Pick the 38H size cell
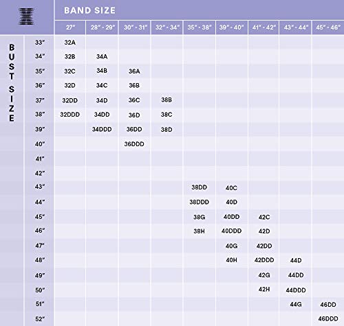 (x=199, y=231)
